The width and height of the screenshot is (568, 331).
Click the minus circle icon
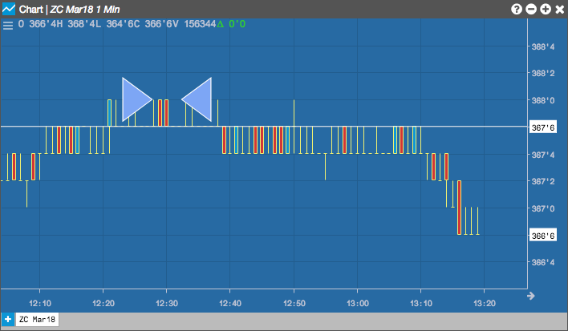(531, 9)
